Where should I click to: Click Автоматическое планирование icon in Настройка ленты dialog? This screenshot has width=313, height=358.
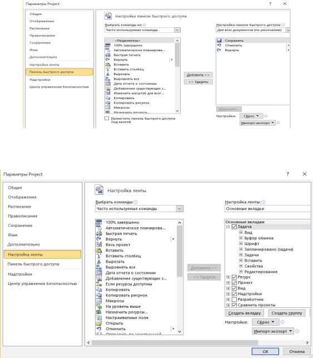99,228
